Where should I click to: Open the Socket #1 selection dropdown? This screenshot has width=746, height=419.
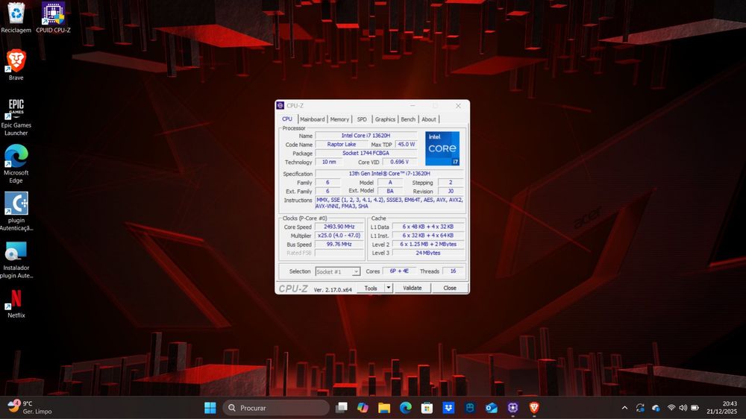click(337, 271)
